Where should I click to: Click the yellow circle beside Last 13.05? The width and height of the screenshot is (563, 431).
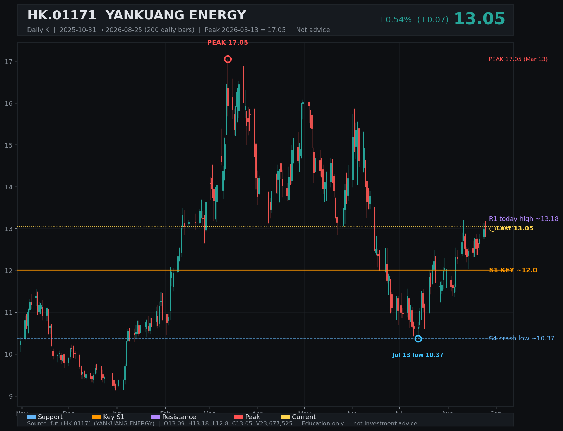493,229
